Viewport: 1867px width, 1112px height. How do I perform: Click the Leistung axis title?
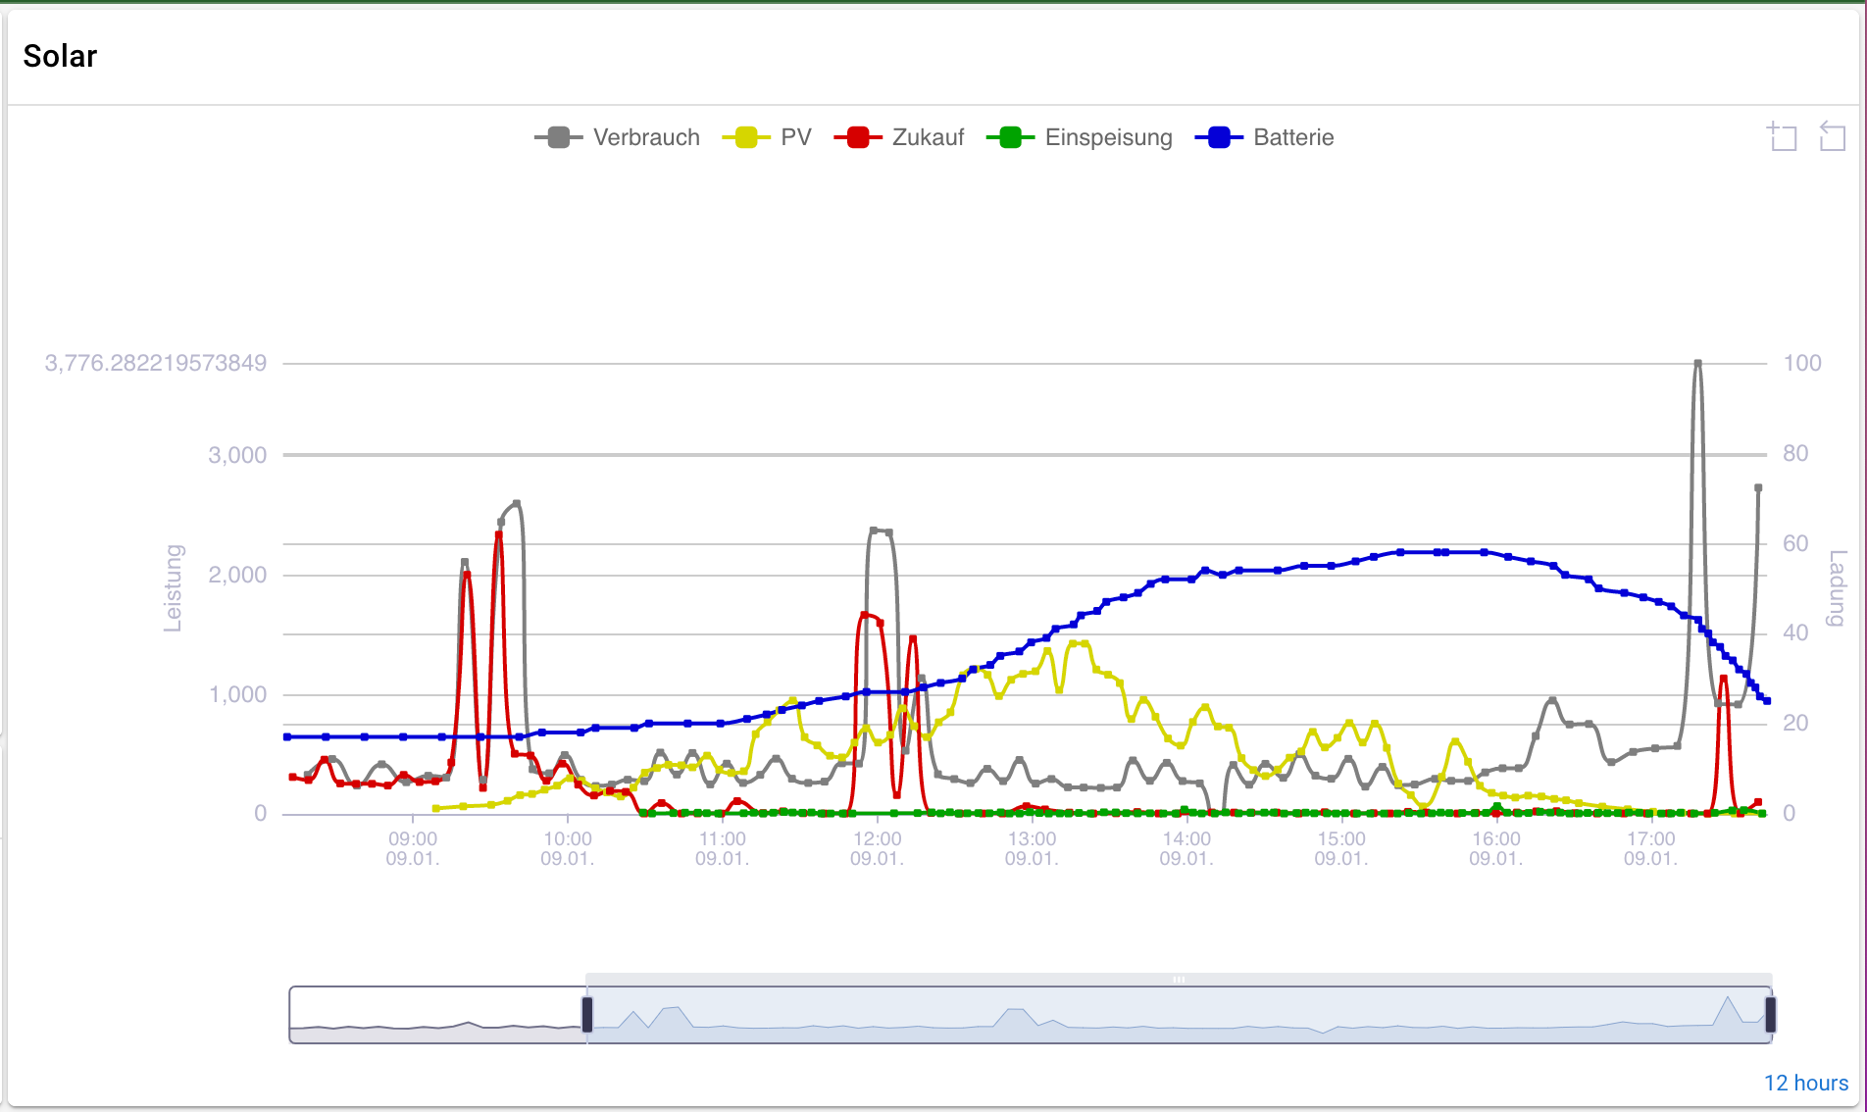click(x=173, y=588)
